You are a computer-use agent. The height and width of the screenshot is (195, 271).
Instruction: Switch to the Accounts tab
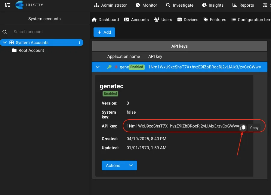click(x=136, y=20)
